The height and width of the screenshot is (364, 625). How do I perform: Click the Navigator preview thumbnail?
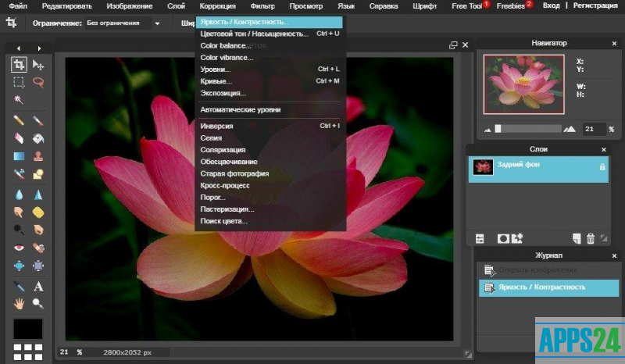(523, 84)
